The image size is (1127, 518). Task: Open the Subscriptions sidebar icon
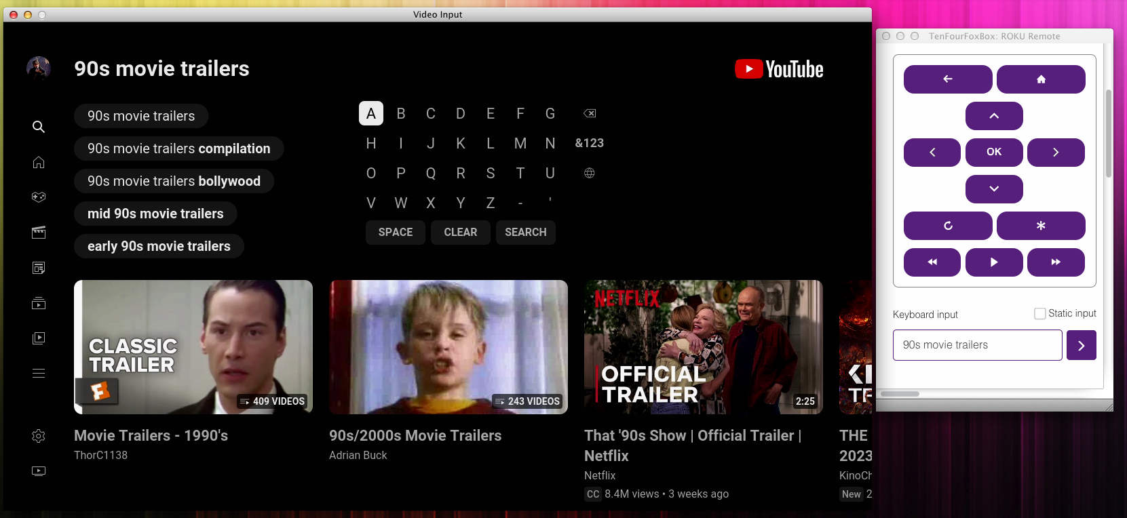point(39,303)
